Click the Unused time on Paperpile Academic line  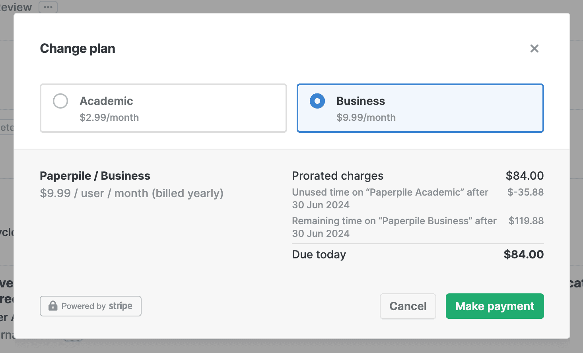point(390,198)
